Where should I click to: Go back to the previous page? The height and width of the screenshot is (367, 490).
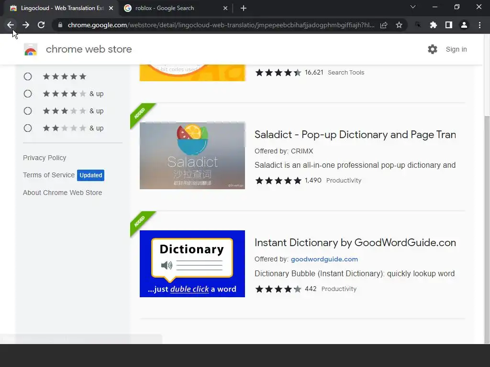coord(11,25)
